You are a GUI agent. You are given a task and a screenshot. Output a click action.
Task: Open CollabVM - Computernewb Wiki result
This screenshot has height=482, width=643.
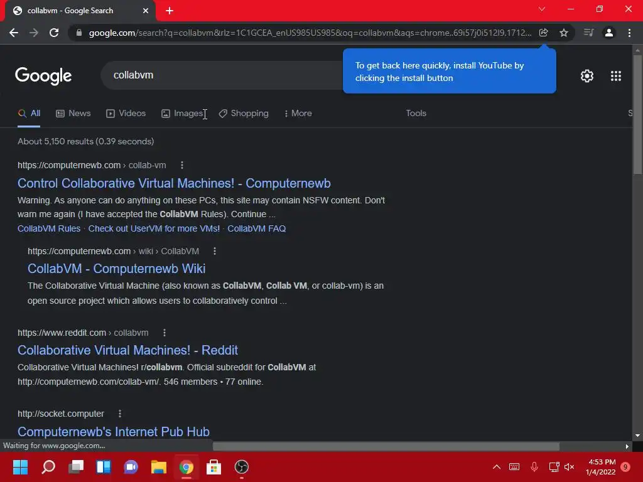click(116, 269)
